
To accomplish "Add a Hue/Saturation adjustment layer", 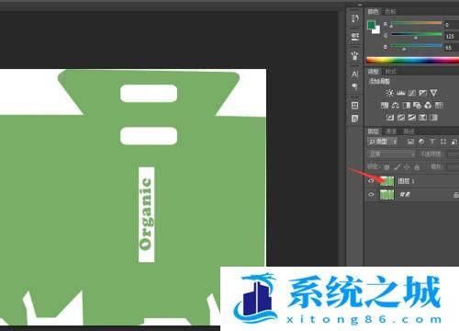I will (x=385, y=105).
